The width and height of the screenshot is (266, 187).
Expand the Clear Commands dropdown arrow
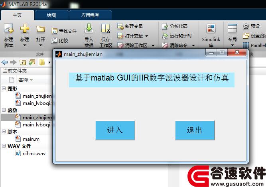(193, 45)
